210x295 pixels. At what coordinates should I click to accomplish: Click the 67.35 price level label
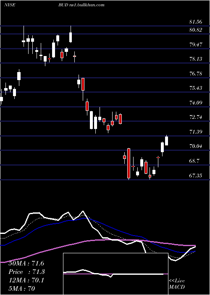pos(196,176)
